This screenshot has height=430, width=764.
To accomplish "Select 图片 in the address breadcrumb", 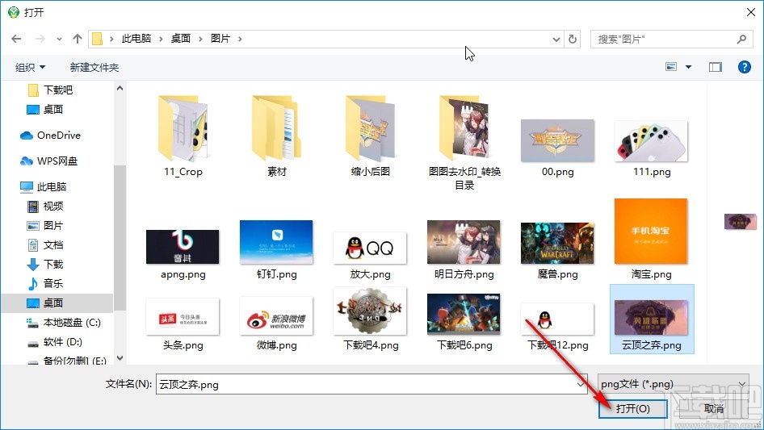I will click(x=220, y=39).
